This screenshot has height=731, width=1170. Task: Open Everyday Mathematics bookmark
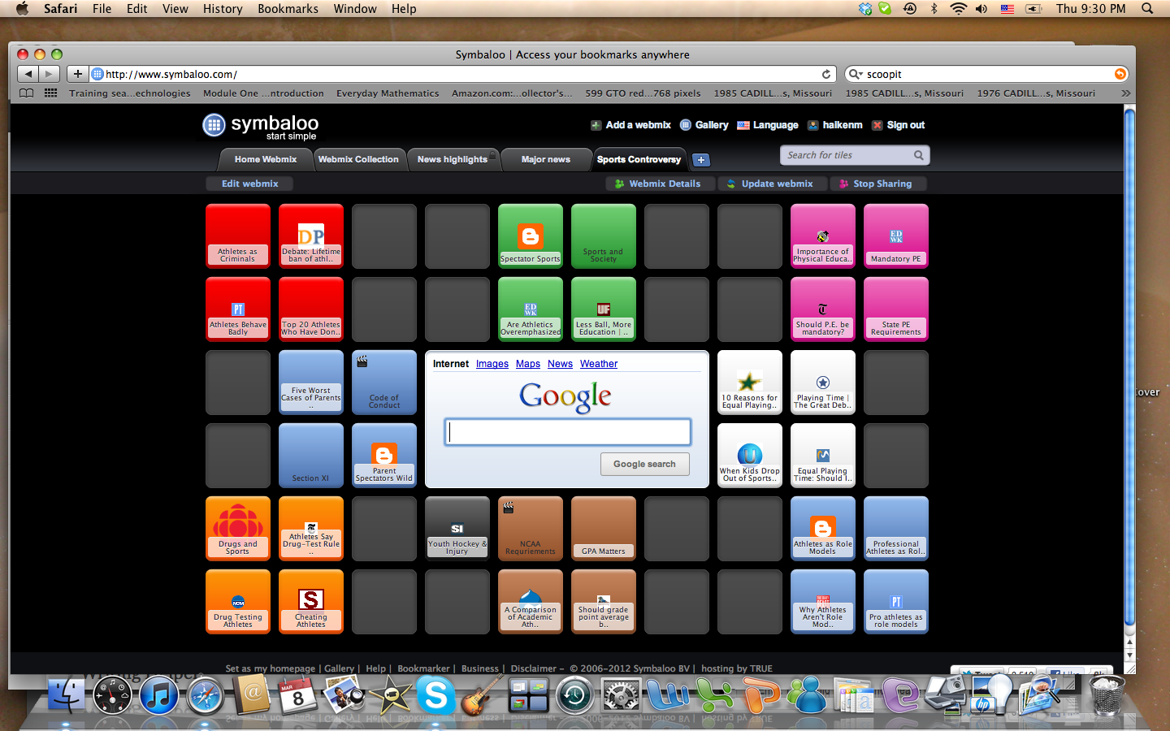point(388,93)
